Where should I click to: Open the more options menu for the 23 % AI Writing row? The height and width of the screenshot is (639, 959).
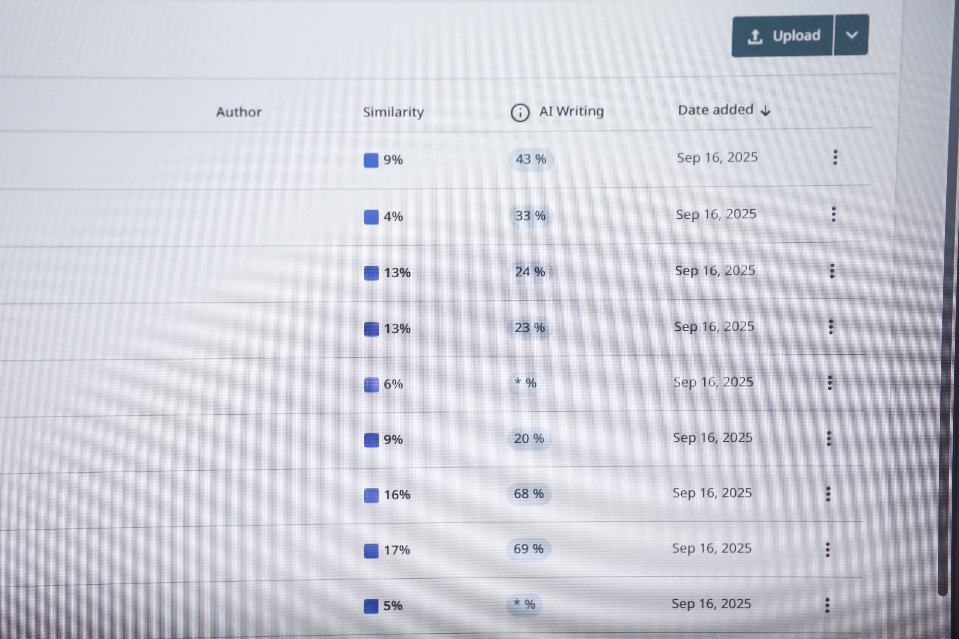point(831,327)
